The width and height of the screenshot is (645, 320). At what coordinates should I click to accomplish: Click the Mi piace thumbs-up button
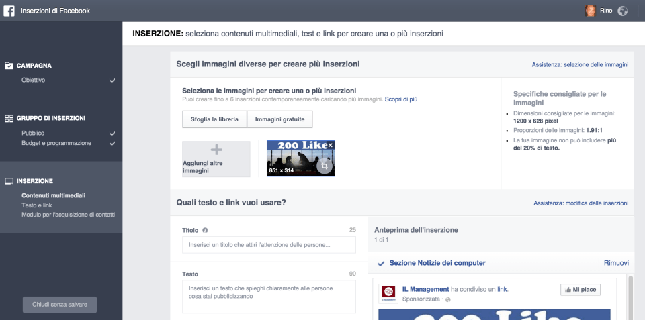580,290
